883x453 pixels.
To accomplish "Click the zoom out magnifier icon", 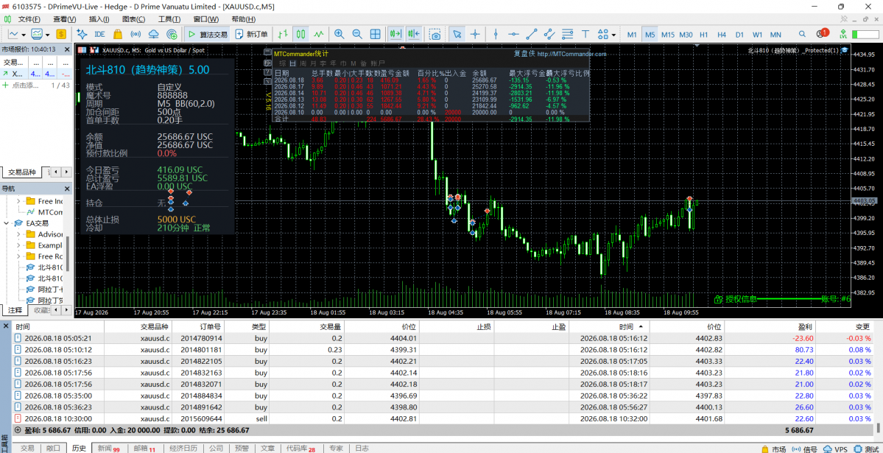I will 357,34.
